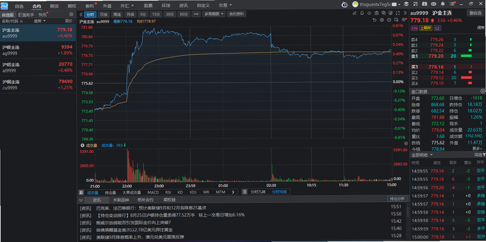Viewport: 486px width, 242px height.
Task: Select the pencil drawing tool above chart
Action: (x=355, y=13)
